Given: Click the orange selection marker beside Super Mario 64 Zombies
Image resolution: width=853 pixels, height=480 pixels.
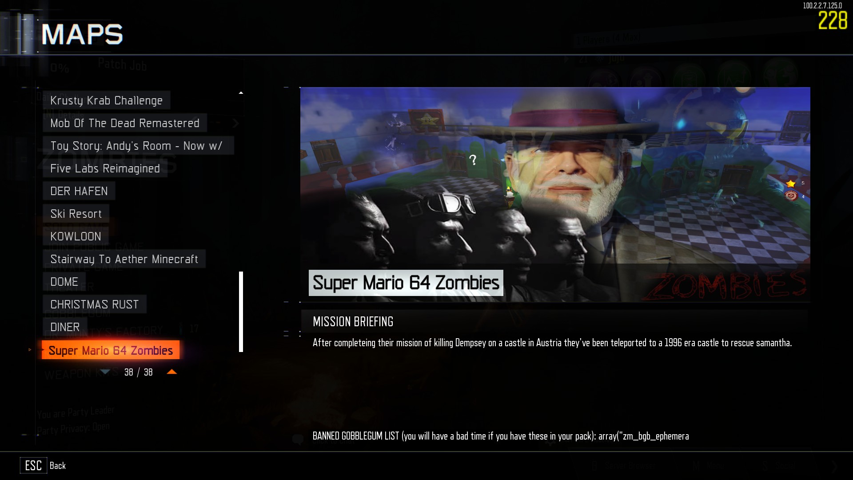Looking at the screenshot, I should click(x=30, y=350).
